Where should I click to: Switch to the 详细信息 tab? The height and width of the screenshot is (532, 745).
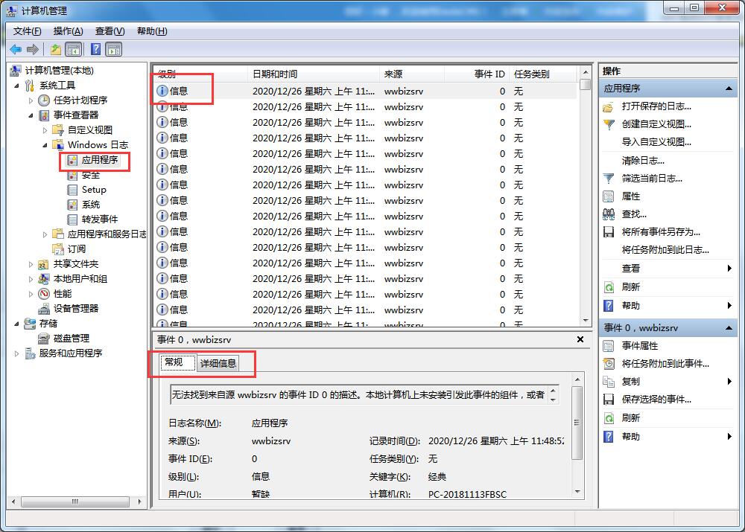(x=218, y=364)
